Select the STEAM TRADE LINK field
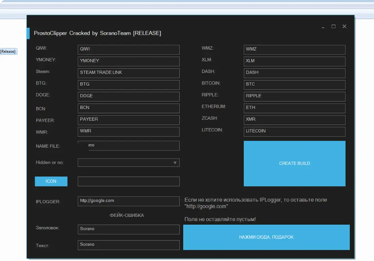The width and height of the screenshot is (374, 261). pos(129,73)
